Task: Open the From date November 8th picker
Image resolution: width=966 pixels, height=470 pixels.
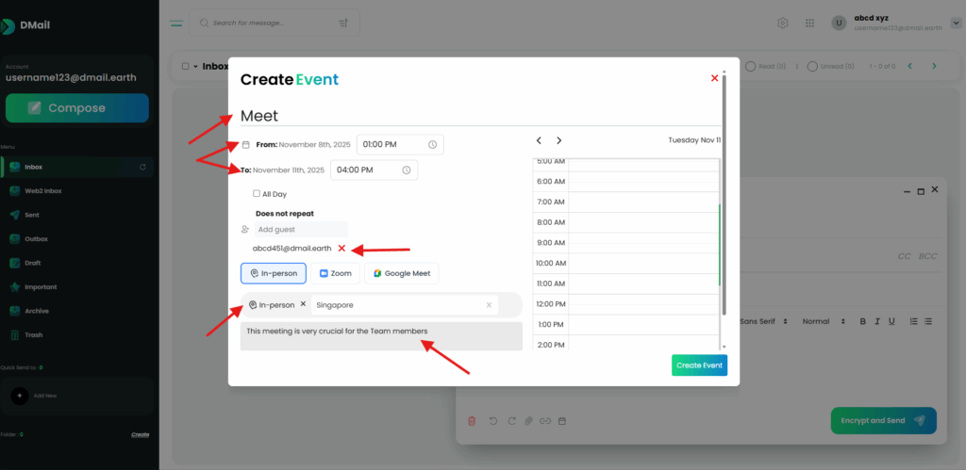Action: [x=315, y=145]
